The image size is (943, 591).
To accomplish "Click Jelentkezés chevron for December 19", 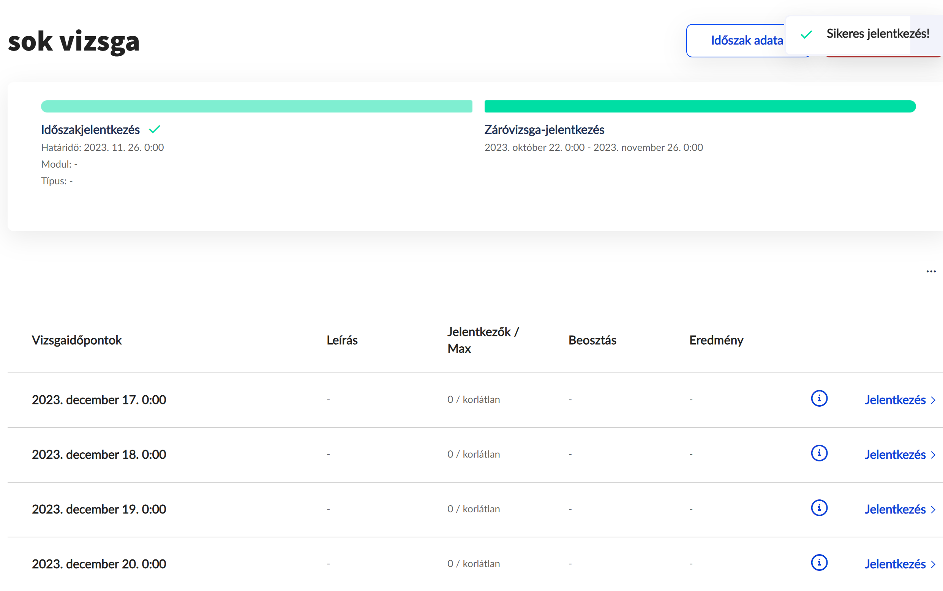I will (933, 510).
